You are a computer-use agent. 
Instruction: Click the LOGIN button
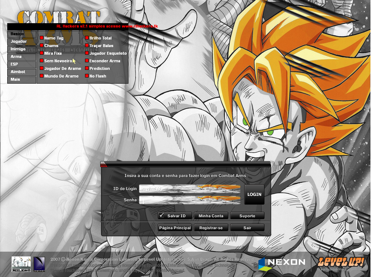coord(254,194)
